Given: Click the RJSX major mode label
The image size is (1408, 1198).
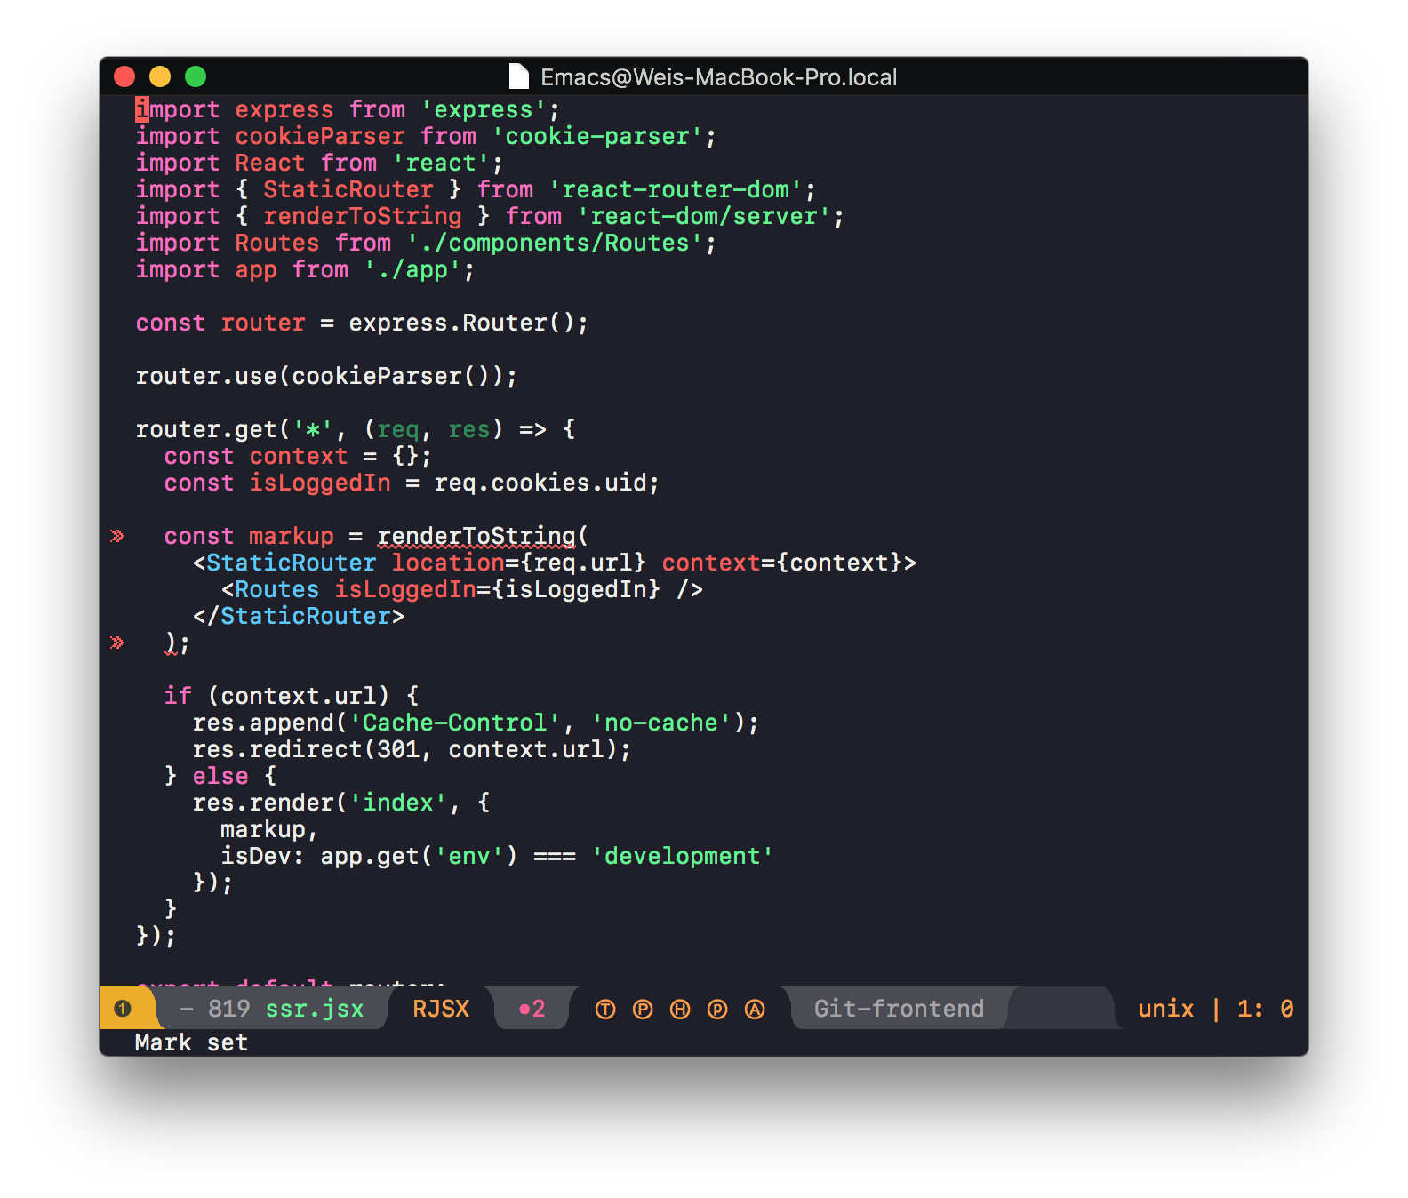Looking at the screenshot, I should 441,1009.
